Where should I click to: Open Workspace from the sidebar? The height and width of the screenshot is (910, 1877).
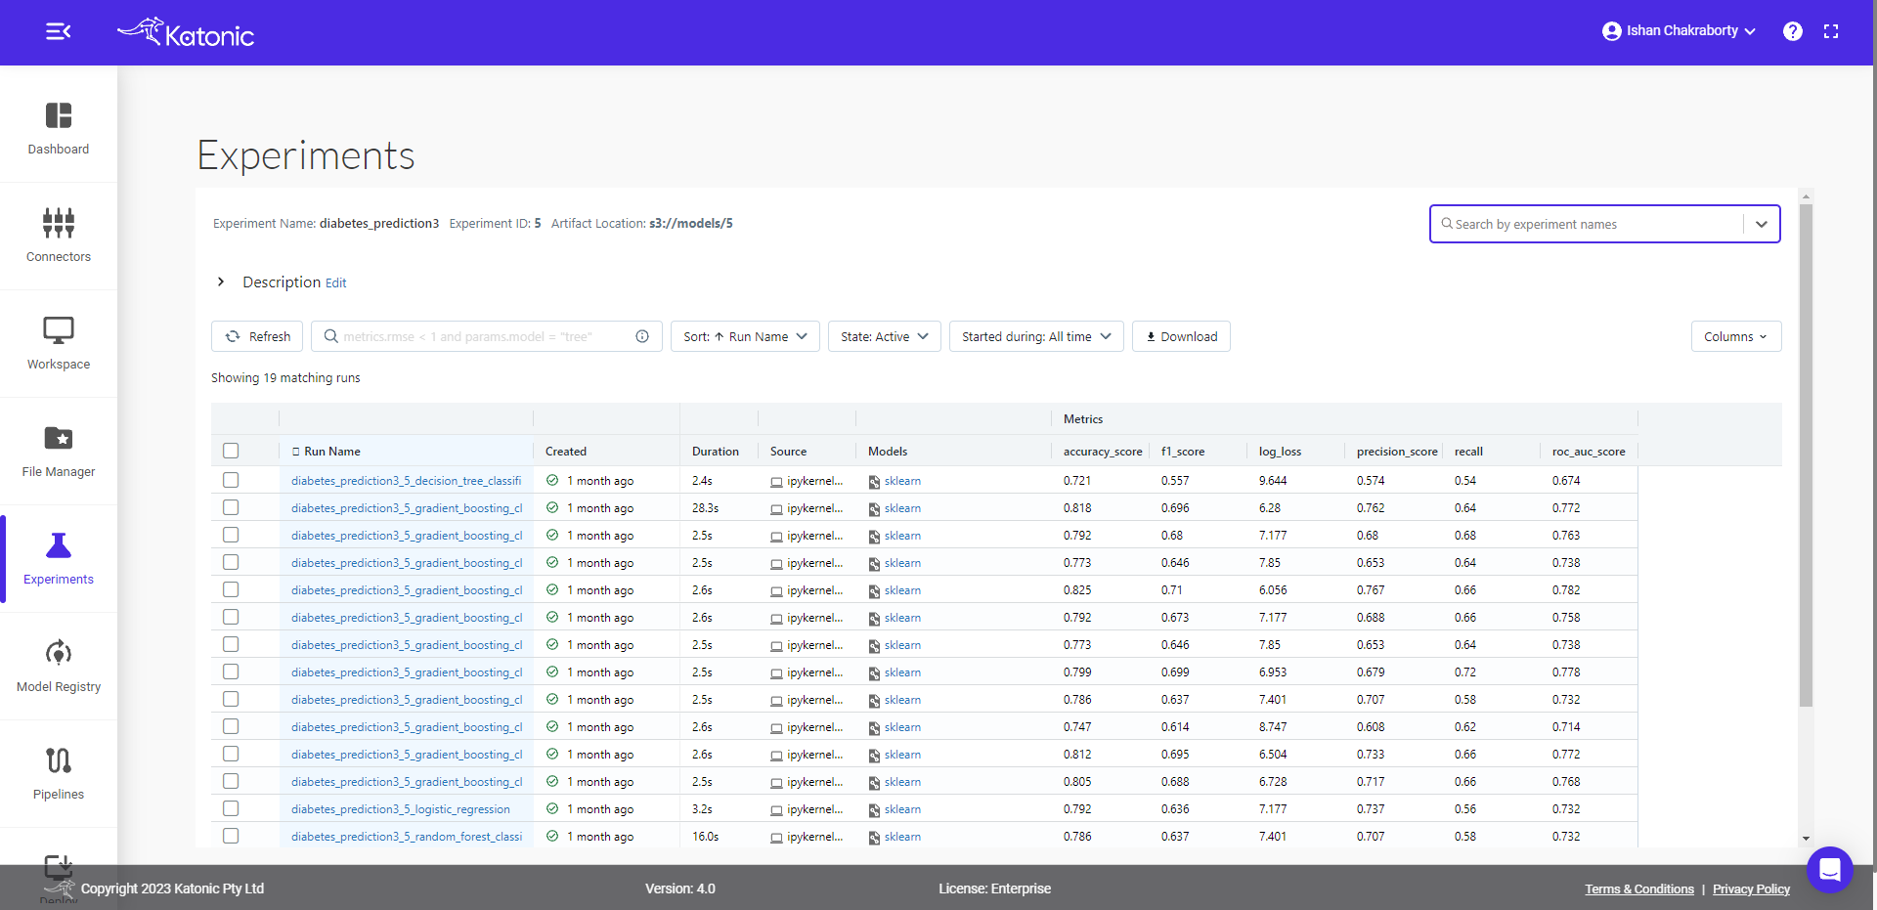click(59, 343)
